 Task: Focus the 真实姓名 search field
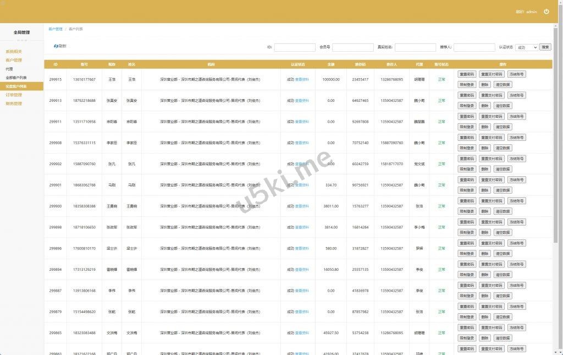(x=415, y=47)
